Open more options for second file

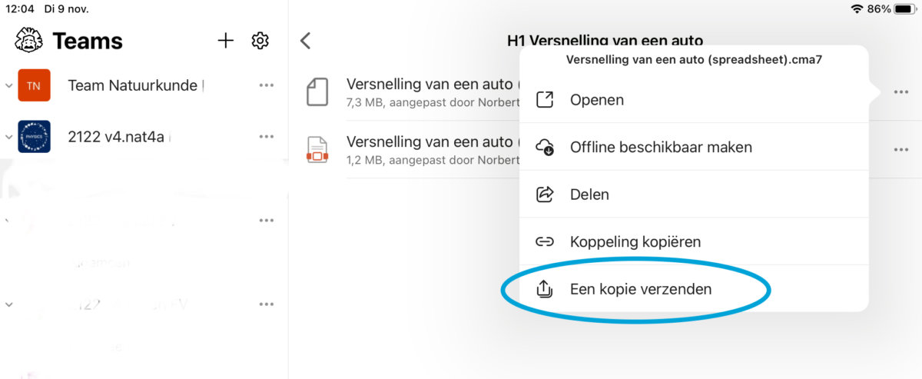coord(900,150)
